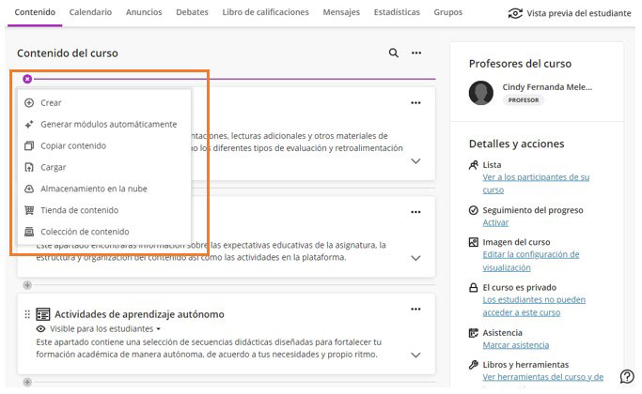642x394 pixels.
Task: Click the Tienda de contenido cart icon
Action: pos(29,210)
